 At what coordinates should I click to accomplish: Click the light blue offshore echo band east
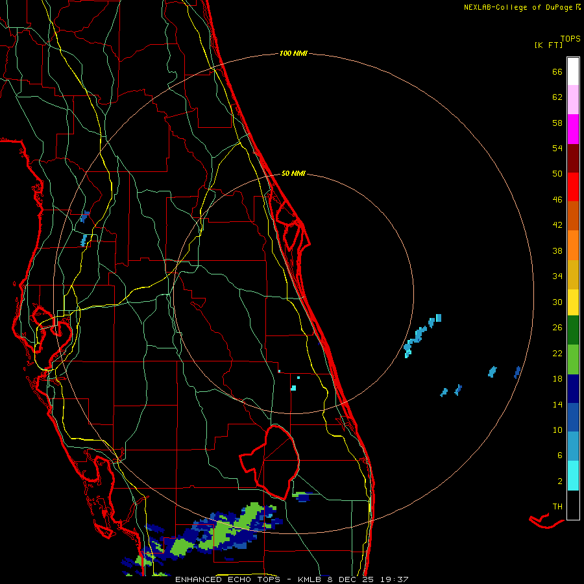pyautogui.click(x=422, y=336)
